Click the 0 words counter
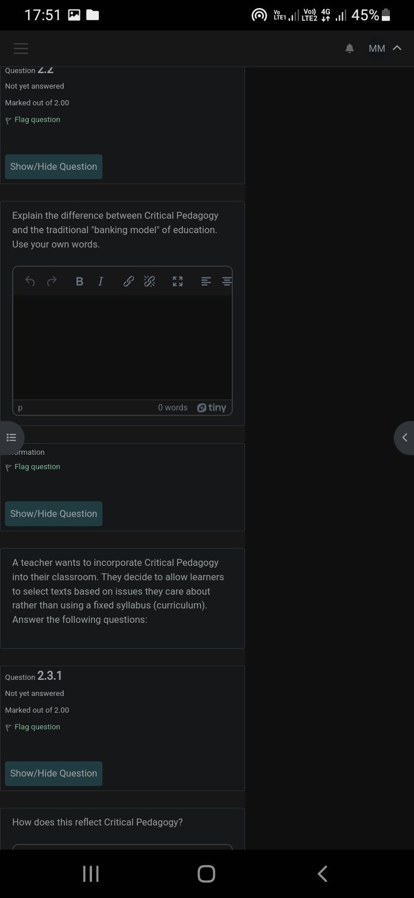The width and height of the screenshot is (414, 898). click(172, 408)
